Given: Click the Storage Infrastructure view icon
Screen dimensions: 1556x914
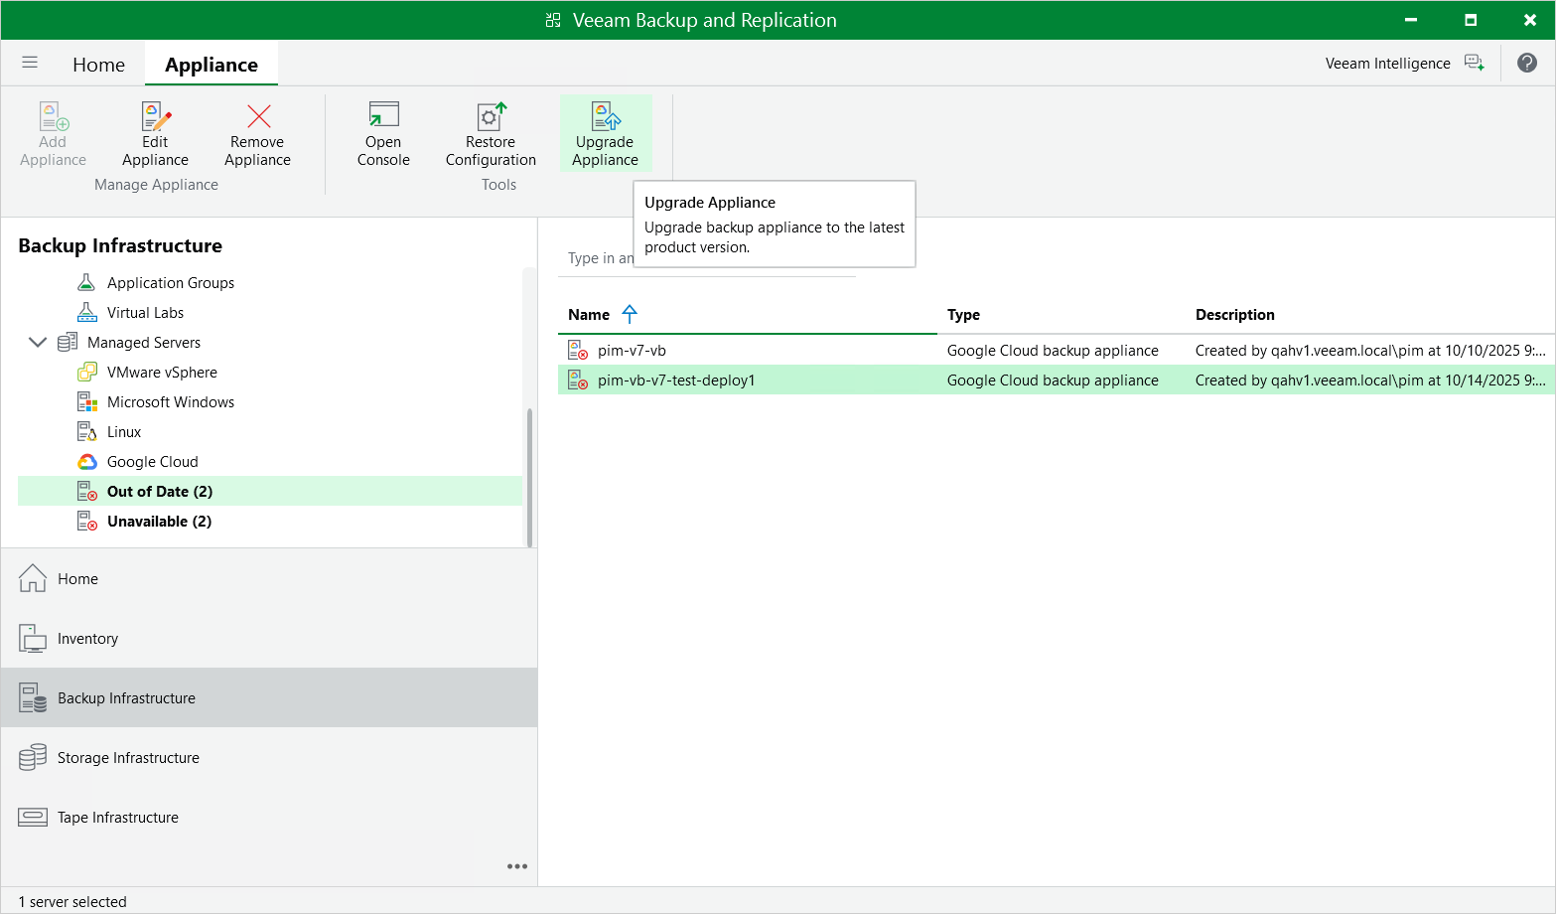Looking at the screenshot, I should point(33,757).
